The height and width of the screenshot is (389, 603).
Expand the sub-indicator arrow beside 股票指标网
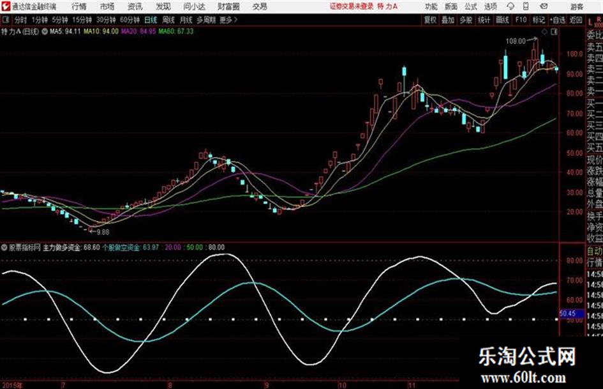(x=4, y=247)
